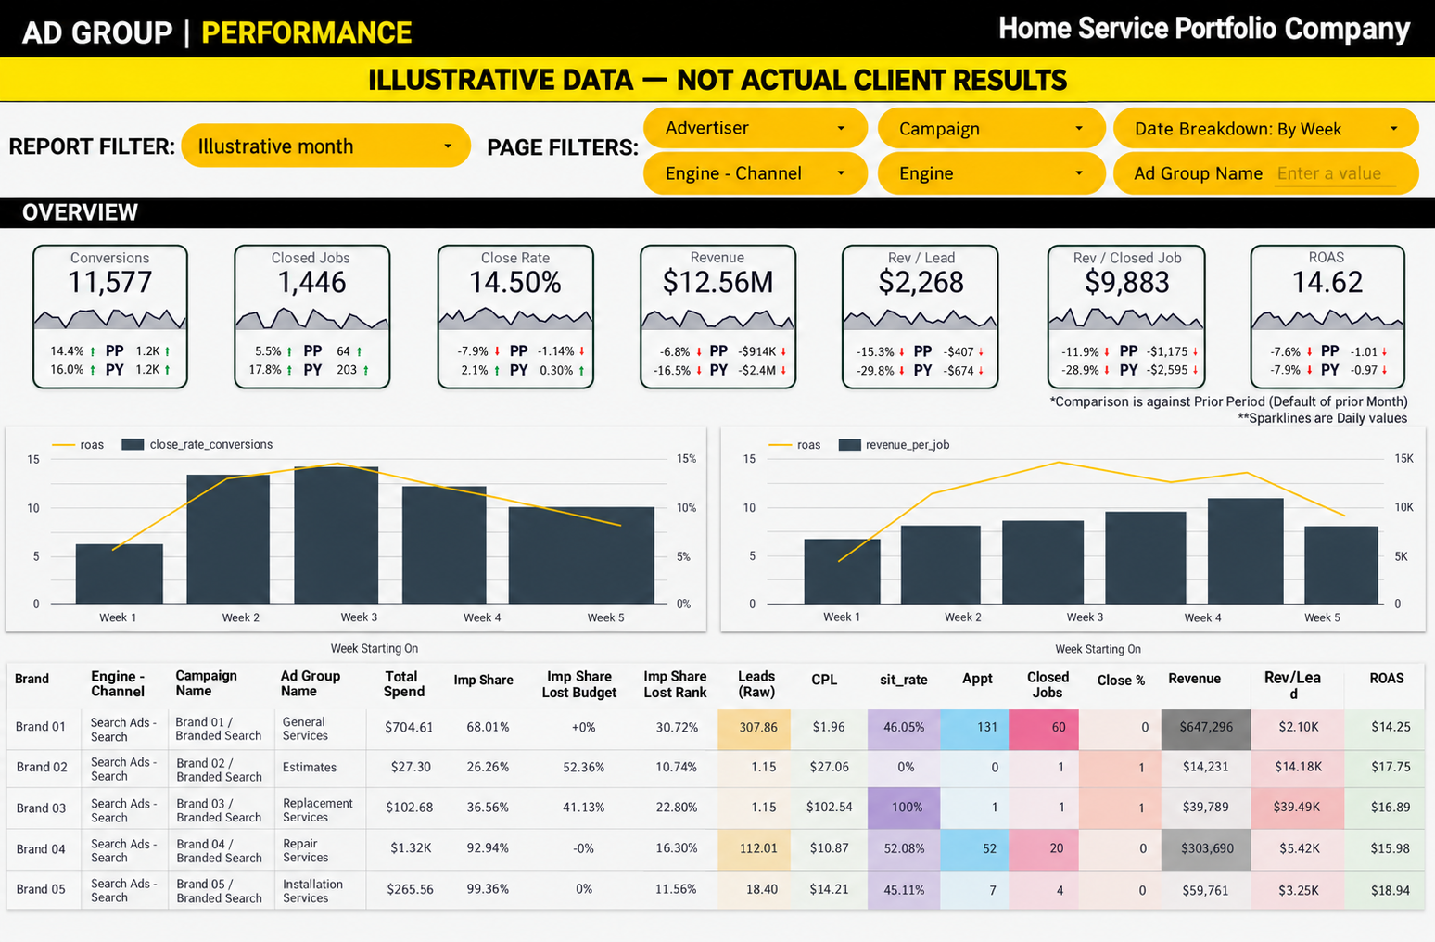Viewport: 1435px width, 942px height.
Task: Click Week 3 bar in close rate chart
Action: pos(337,535)
